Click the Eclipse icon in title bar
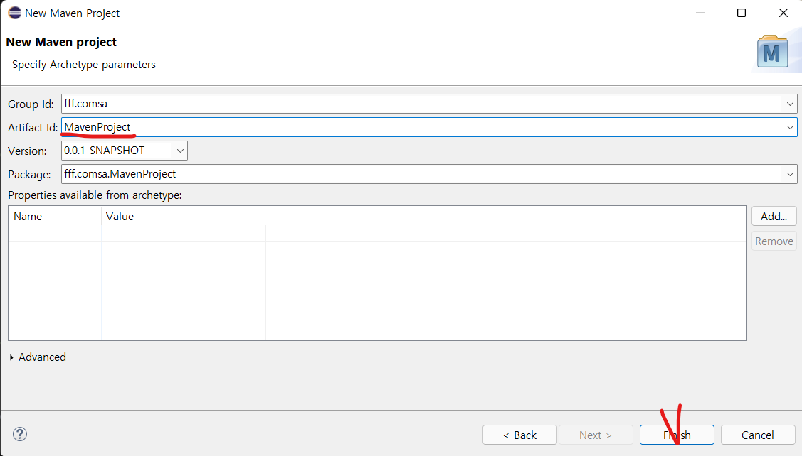802x456 pixels. coord(14,13)
